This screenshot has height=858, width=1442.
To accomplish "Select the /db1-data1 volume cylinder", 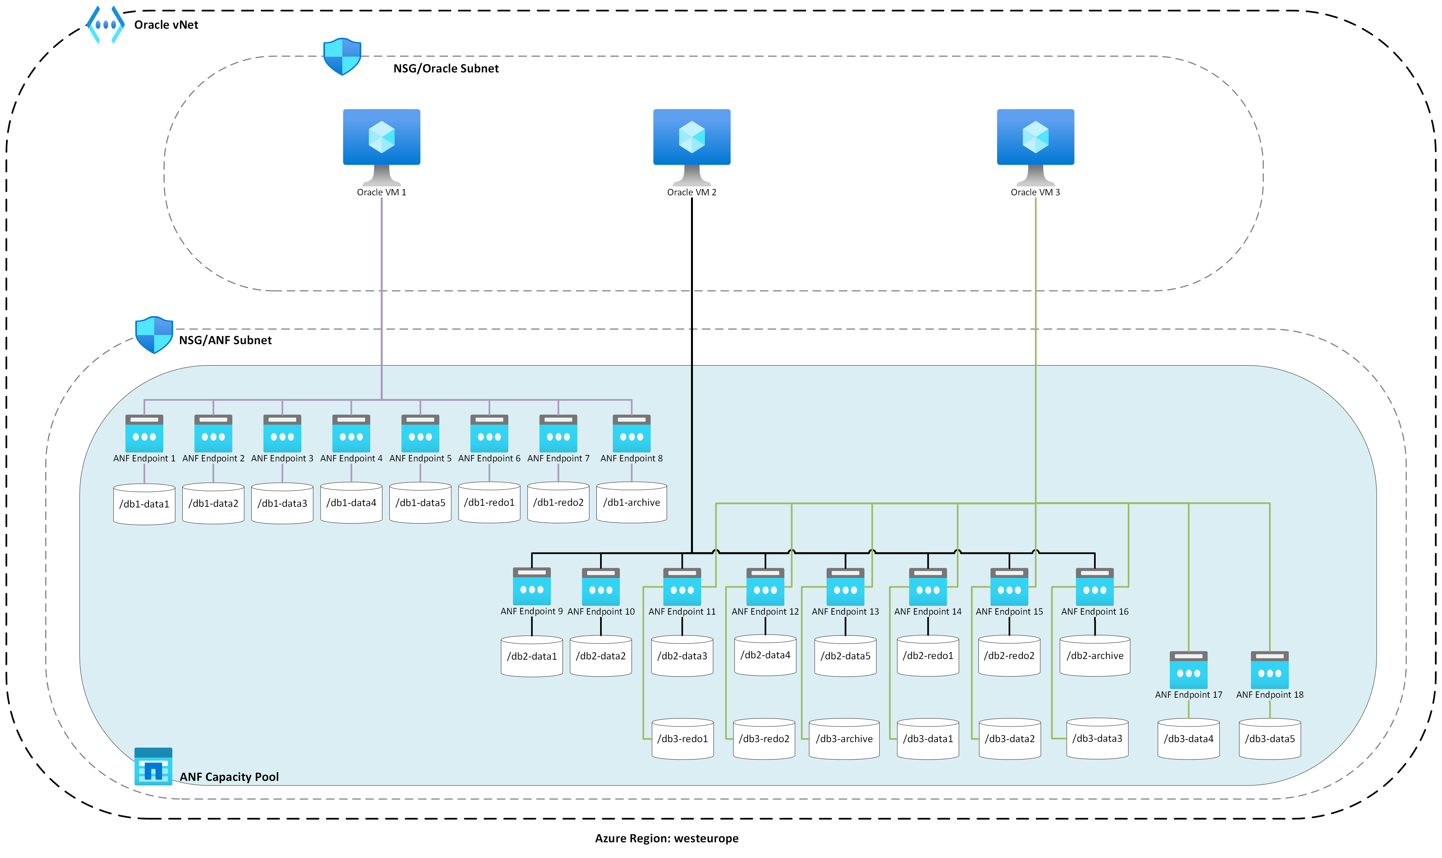I will coord(144,504).
